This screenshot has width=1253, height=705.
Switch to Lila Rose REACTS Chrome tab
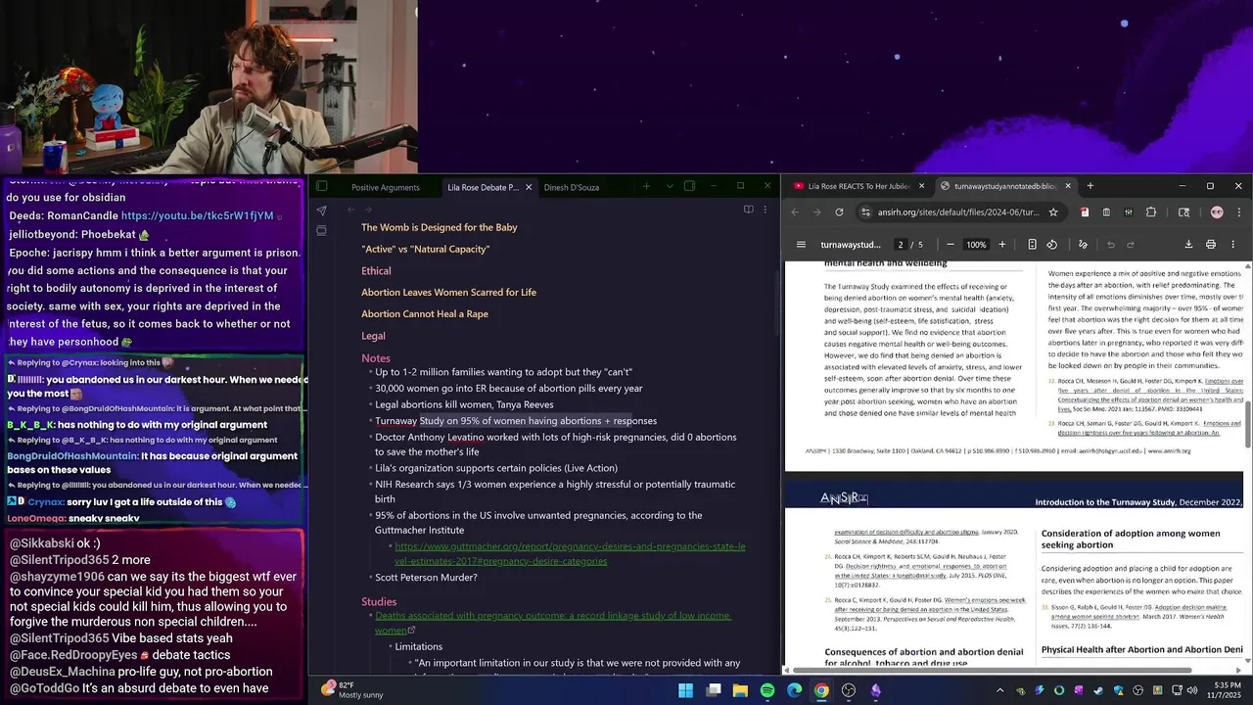[x=858, y=186]
